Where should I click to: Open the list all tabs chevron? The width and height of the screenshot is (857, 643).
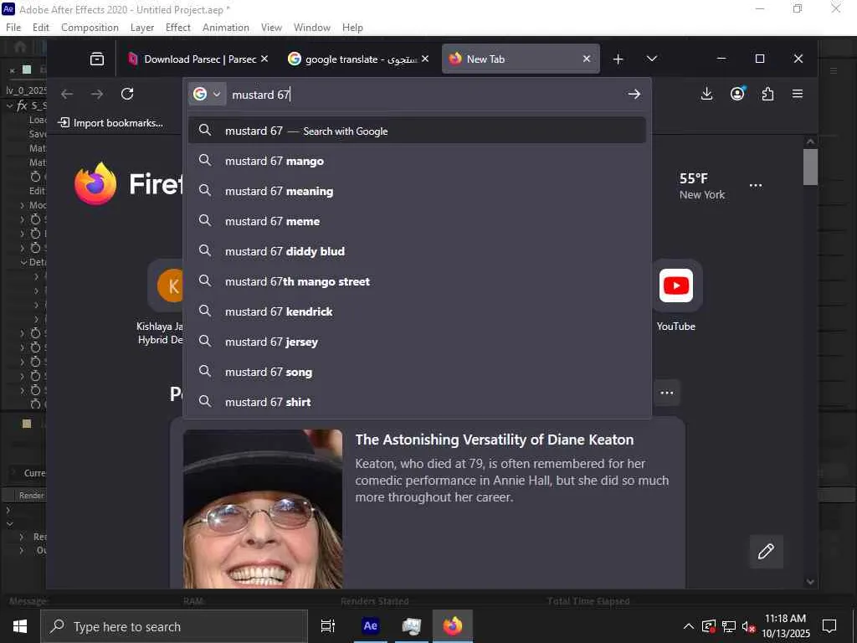[x=651, y=59]
